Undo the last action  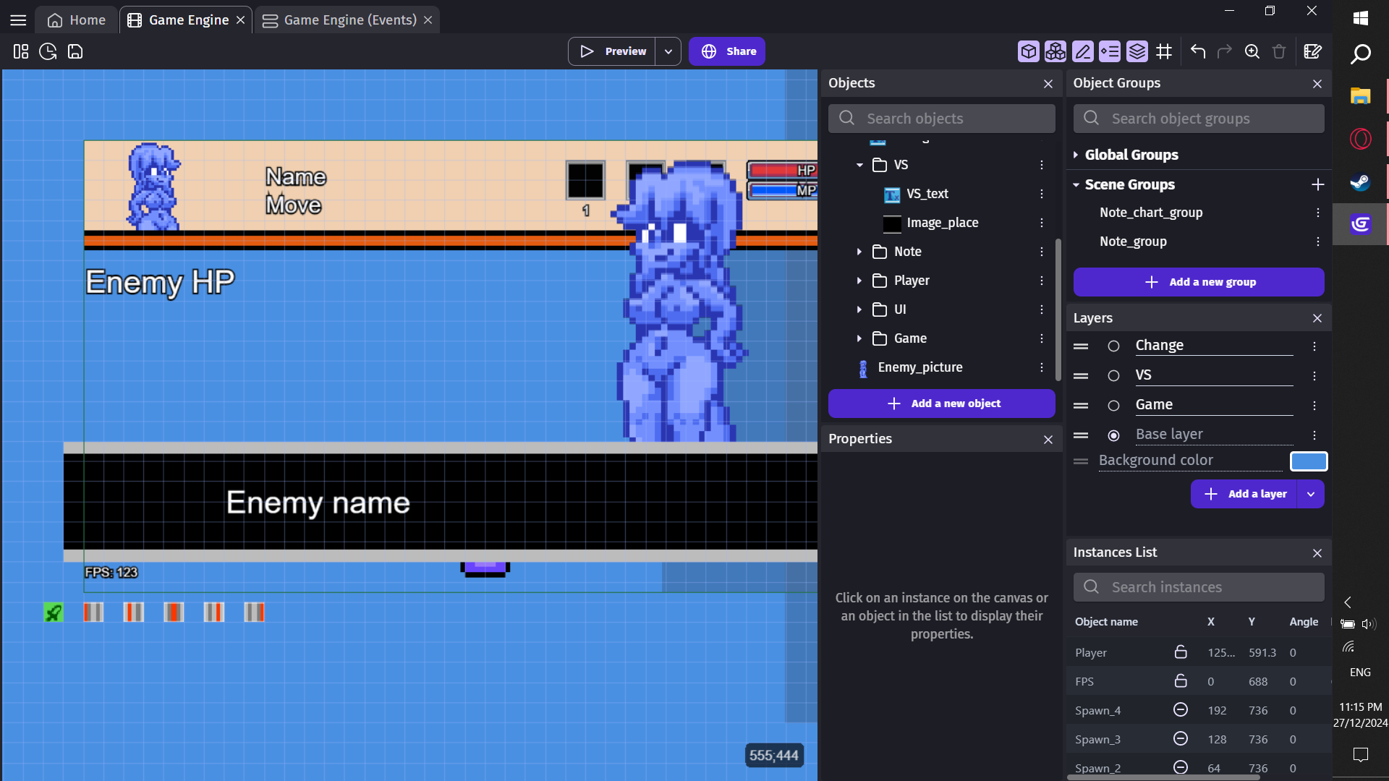1198,51
